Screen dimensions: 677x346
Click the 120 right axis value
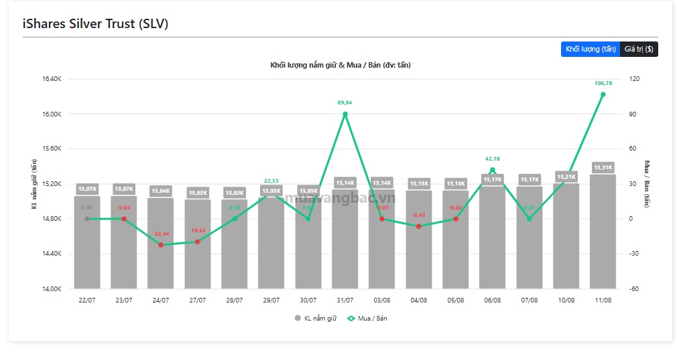[634, 79]
